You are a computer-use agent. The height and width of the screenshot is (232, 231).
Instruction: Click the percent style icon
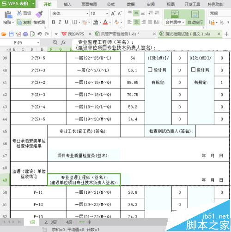pyautogui.click(x=222, y=23)
